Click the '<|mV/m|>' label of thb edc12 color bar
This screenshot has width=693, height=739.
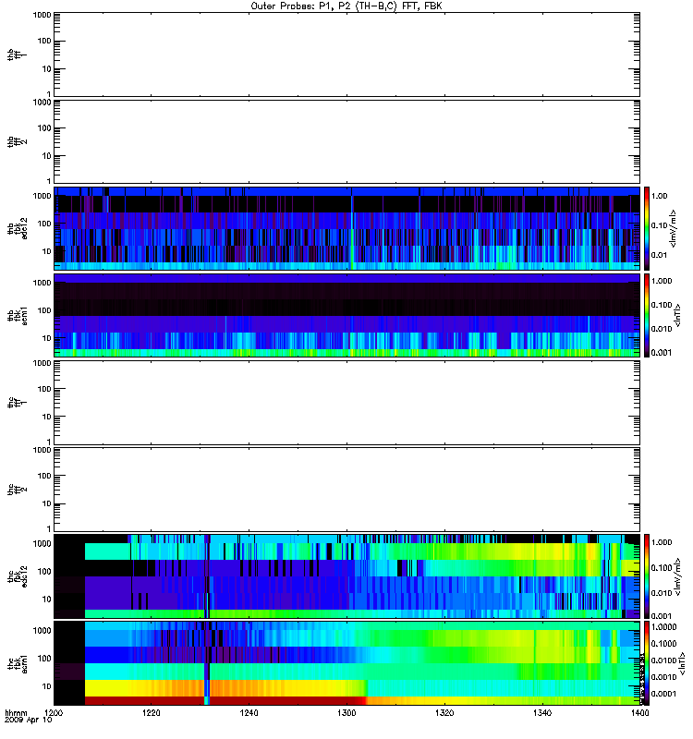(x=673, y=228)
